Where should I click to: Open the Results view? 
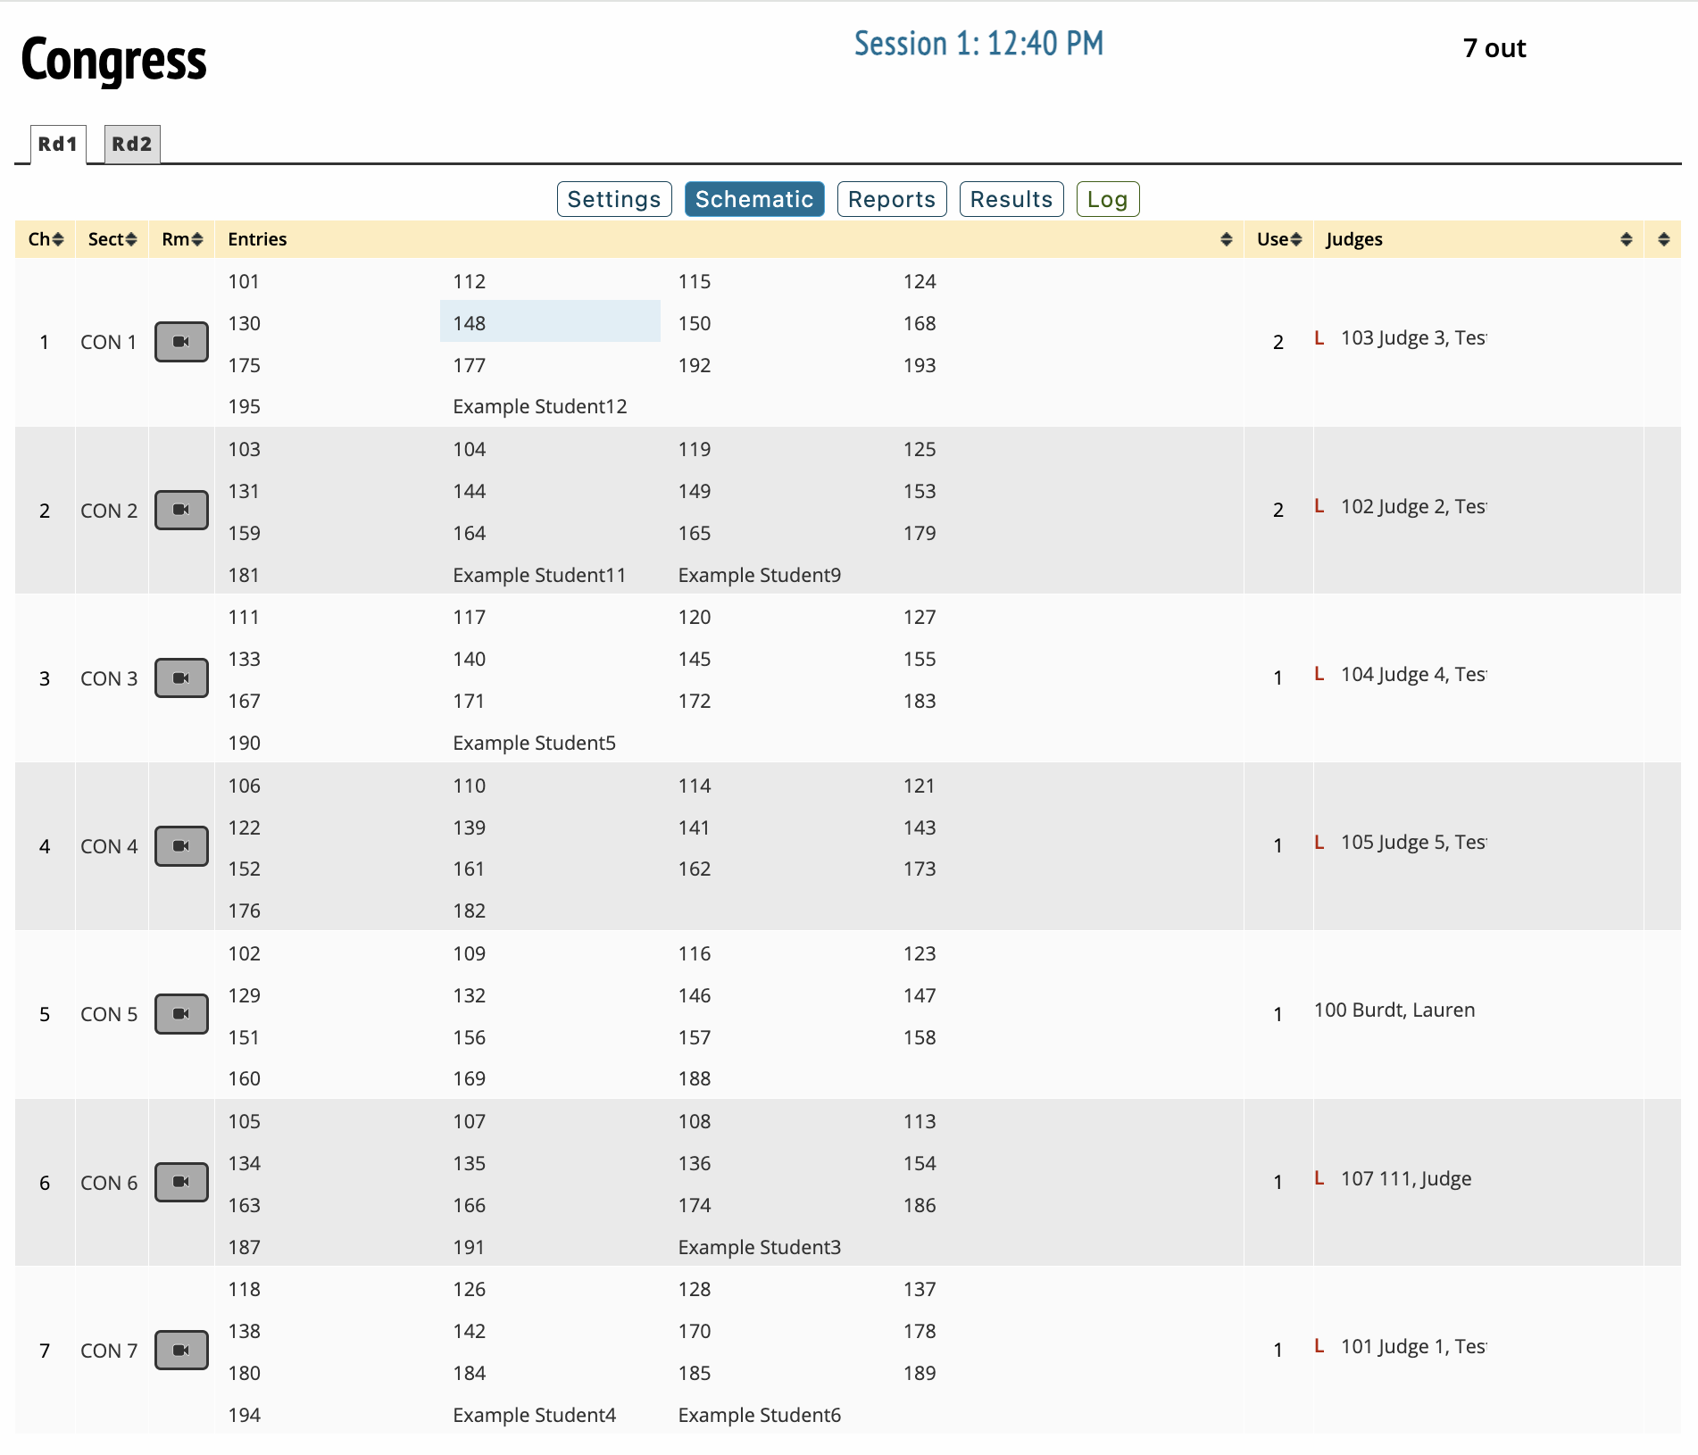coord(1011,199)
